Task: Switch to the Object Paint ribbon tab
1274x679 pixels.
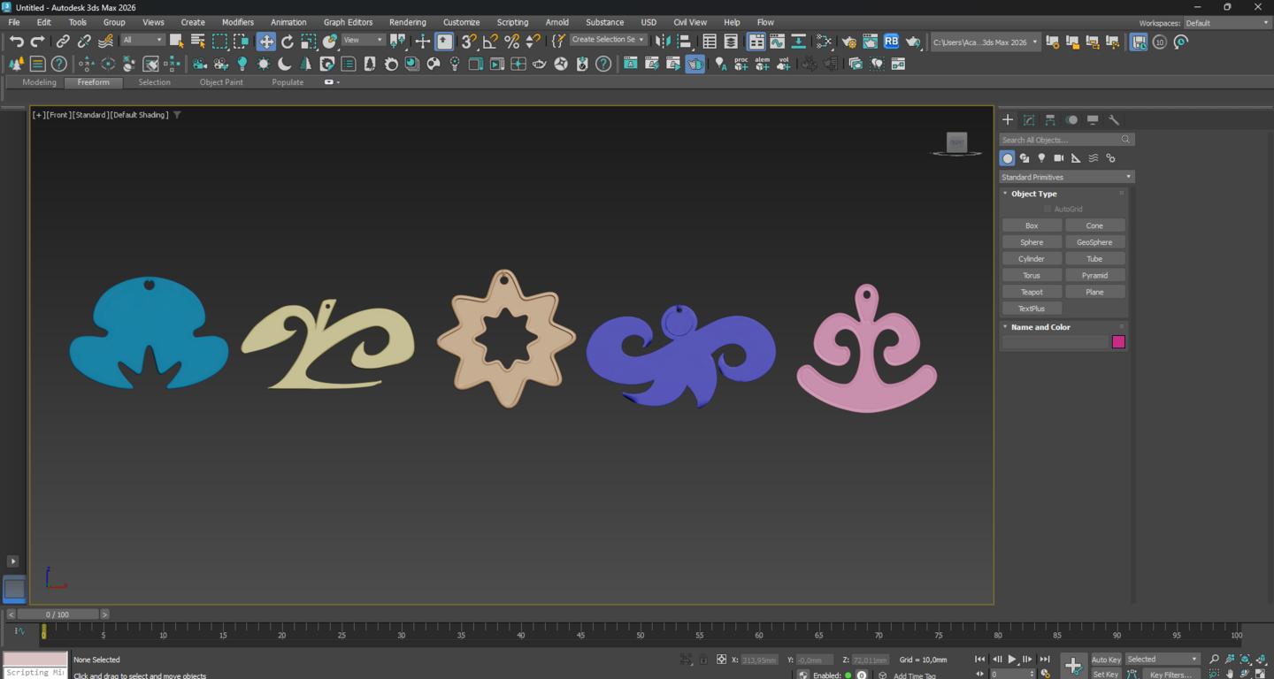Action: pyautogui.click(x=221, y=82)
